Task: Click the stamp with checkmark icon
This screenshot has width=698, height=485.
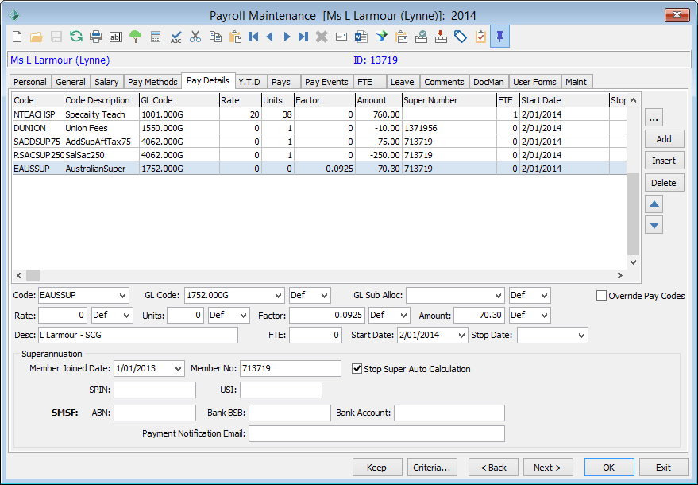Action: tap(421, 37)
